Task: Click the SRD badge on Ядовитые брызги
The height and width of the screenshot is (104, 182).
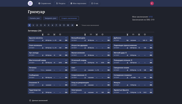Action: click(x=151, y=92)
